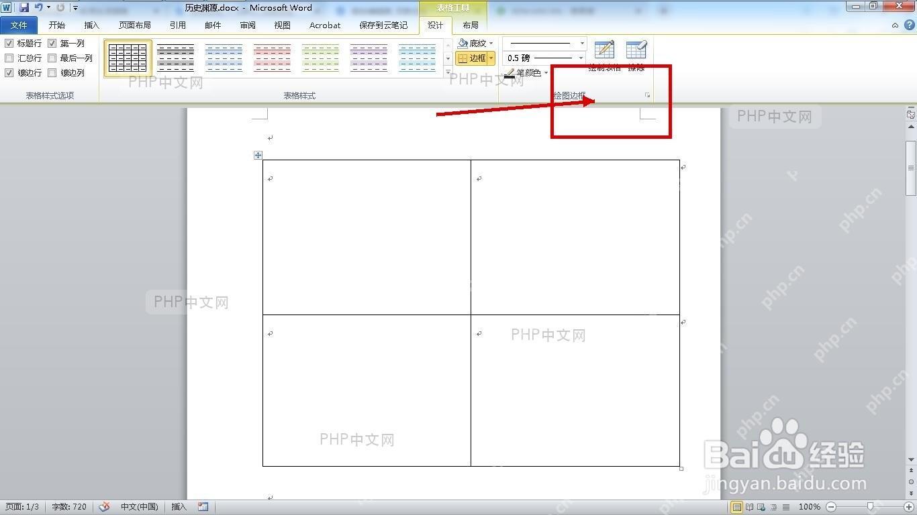Switch to Print Layout view icon
Viewport: 917px width, 515px height.
click(737, 507)
